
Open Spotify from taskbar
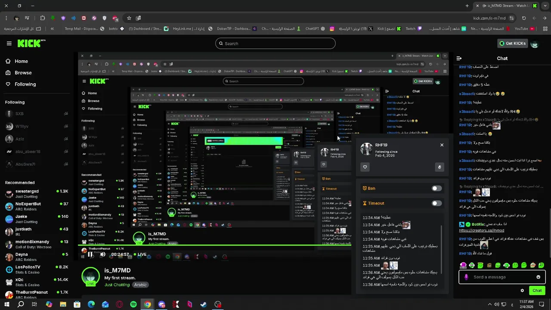pos(133,304)
